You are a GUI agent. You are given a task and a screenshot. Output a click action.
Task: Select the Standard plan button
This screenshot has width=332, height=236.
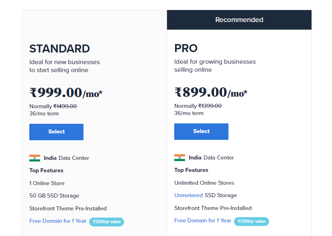[x=56, y=132]
